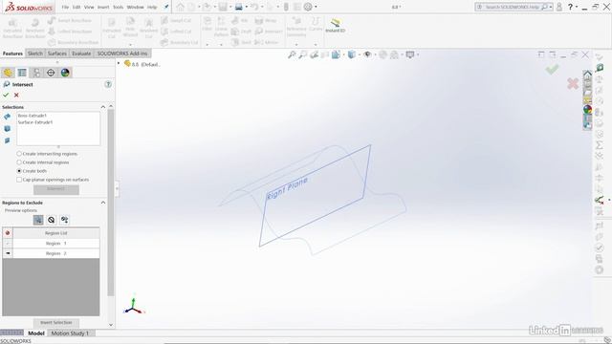Collapse the Selections section
Screen dimensions: 612x344
pos(103,107)
